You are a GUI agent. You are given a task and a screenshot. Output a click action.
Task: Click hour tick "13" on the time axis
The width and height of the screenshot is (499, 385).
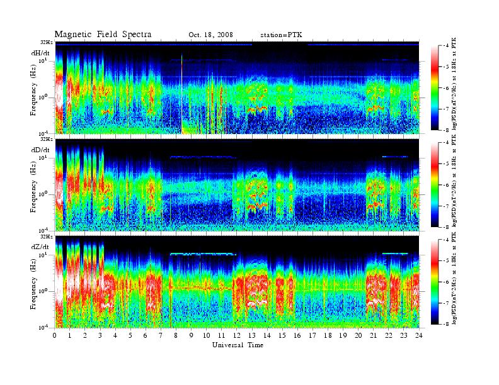coord(252,335)
